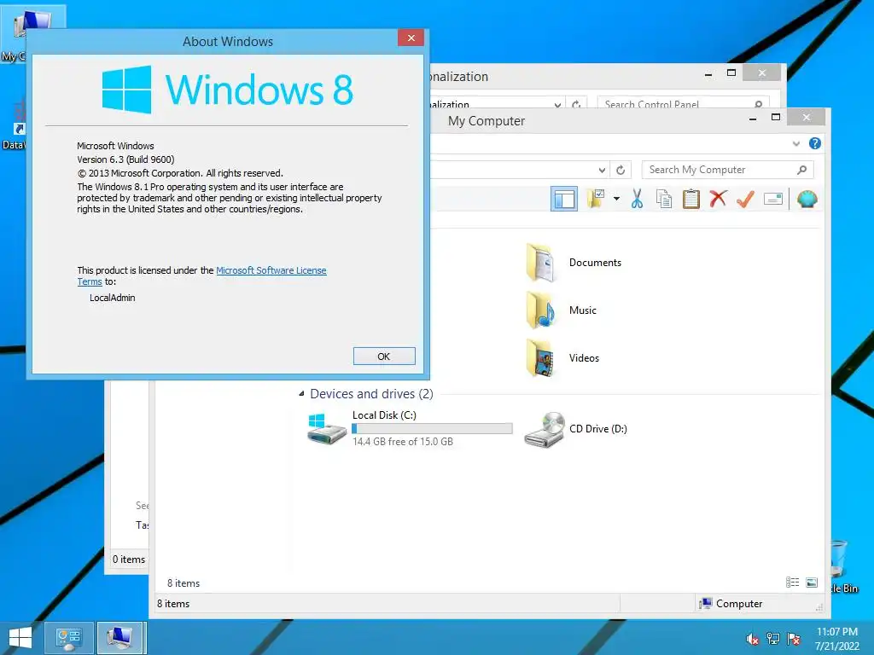The height and width of the screenshot is (655, 874).
Task: Expand the folder options dropdown arrow
Action: point(616,199)
